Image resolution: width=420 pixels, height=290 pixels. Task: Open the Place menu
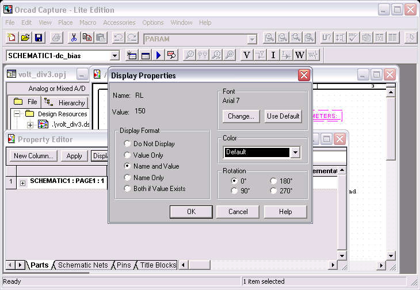click(66, 22)
